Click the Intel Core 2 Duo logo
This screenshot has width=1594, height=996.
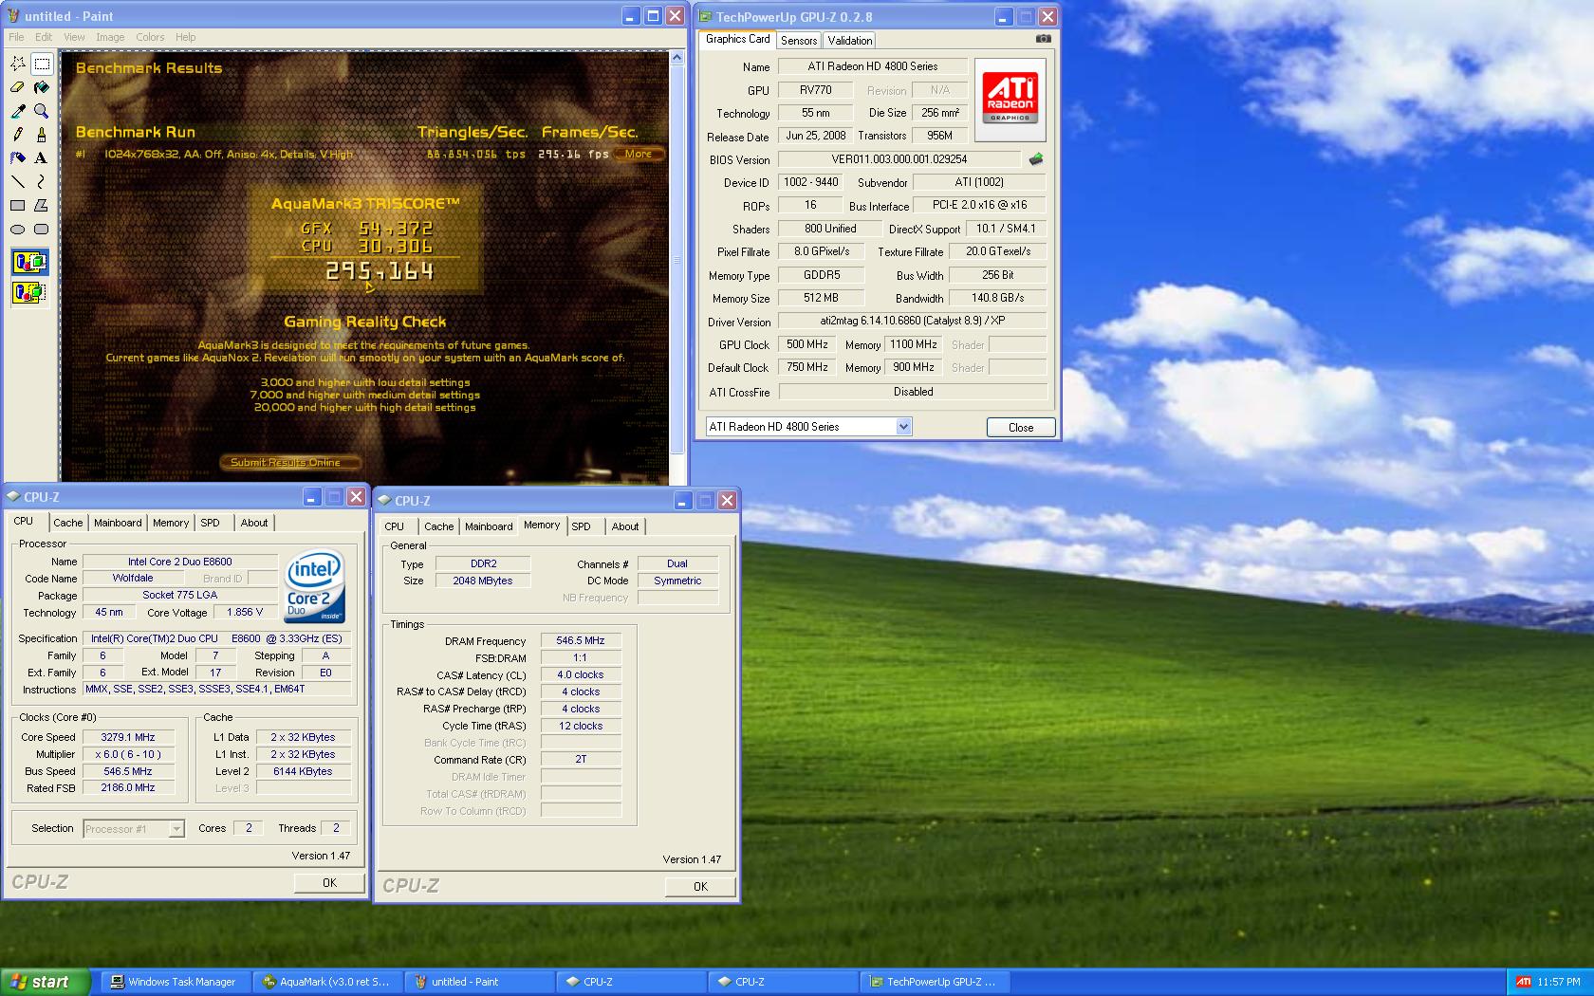(x=314, y=584)
